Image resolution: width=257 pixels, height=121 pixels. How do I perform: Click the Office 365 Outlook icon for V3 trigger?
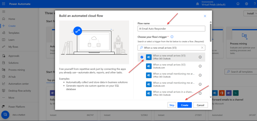point(149,57)
